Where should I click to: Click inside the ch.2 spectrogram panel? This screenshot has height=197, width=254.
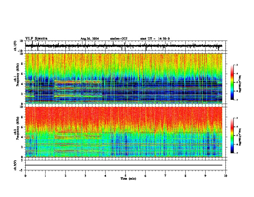click(124, 132)
